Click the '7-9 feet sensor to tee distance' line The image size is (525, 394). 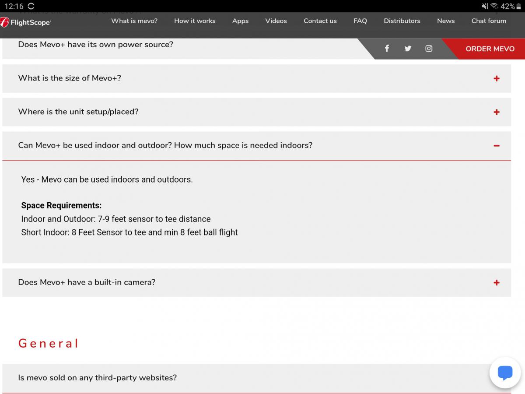click(x=116, y=219)
